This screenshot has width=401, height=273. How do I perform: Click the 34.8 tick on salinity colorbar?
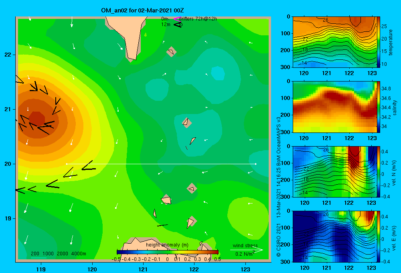[x=386, y=89]
